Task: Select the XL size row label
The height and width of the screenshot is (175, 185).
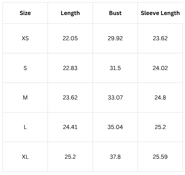Action: [x=25, y=157]
